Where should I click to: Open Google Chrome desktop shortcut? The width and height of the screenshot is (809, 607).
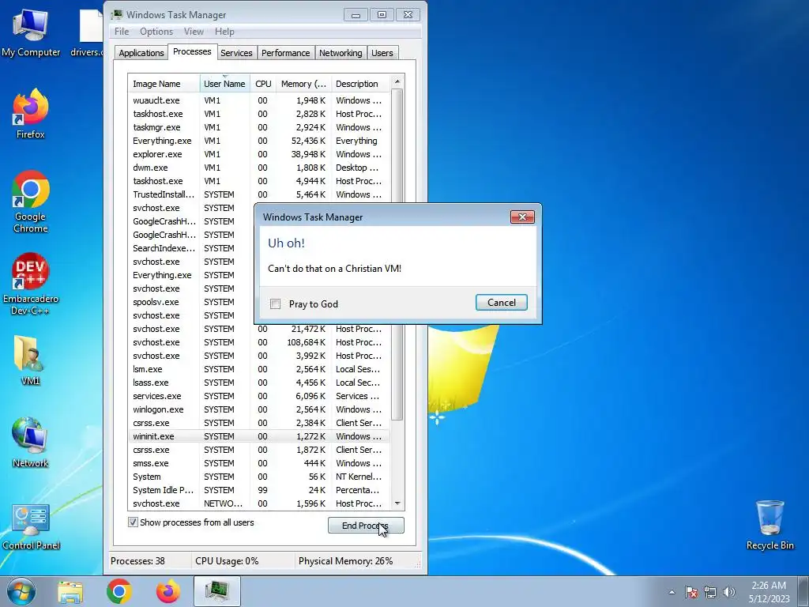31,202
